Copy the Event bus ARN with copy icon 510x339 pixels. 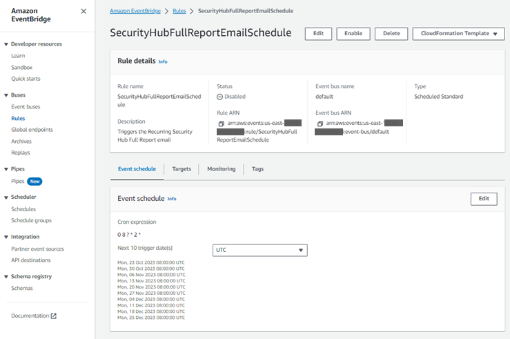click(320, 124)
